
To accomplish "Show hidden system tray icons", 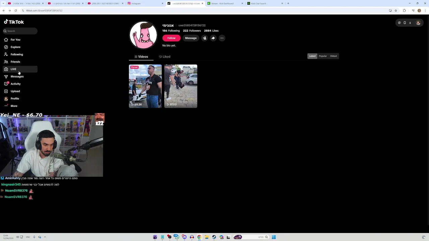I will click(x=45, y=237).
